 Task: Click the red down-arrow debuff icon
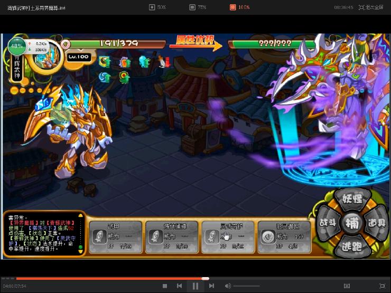click(164, 62)
